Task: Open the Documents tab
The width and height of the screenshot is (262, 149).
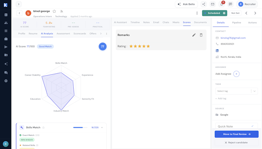Action: (x=200, y=22)
